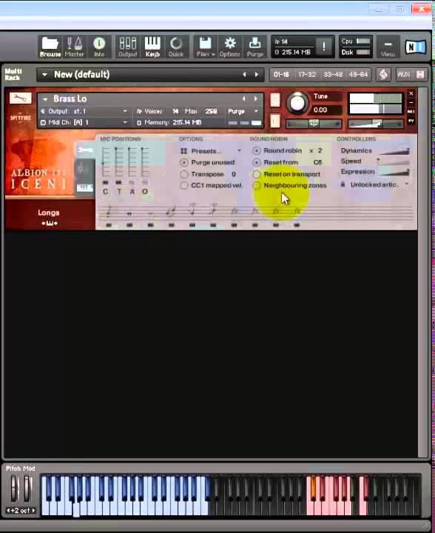Toggle the Round robin option
This screenshot has height=533, width=435.
[257, 150]
